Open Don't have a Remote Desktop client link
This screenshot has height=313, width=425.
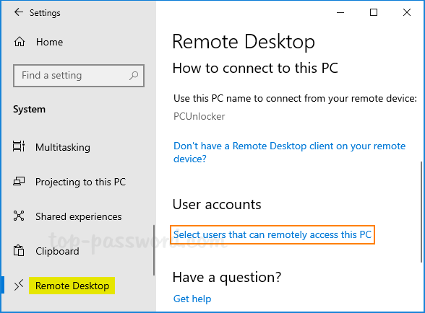[289, 152]
